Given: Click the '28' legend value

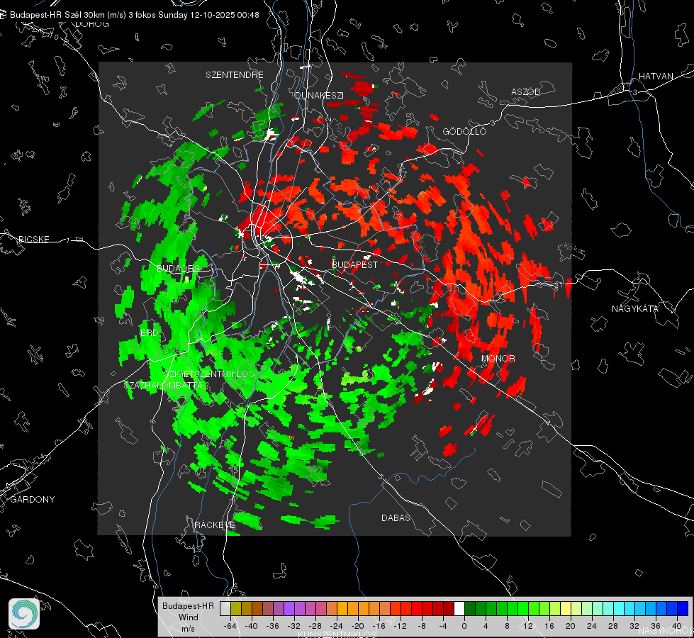Looking at the screenshot, I should coord(613,626).
